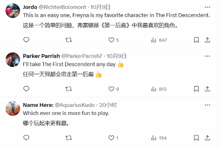Share Jordo's tweet

pos(207,40)
